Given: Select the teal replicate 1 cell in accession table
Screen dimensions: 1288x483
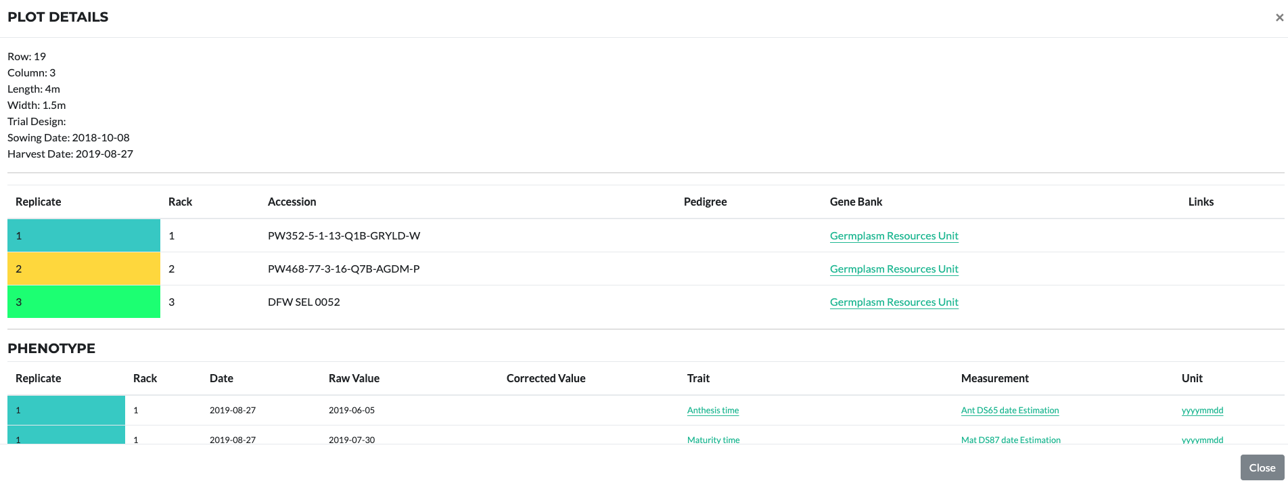Looking at the screenshot, I should pyautogui.click(x=84, y=235).
